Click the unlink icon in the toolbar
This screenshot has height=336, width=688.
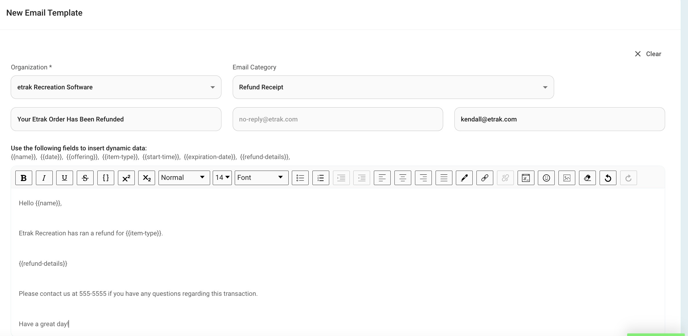tap(505, 178)
